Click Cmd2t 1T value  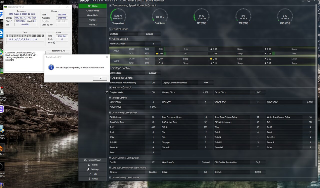(153, 162)
